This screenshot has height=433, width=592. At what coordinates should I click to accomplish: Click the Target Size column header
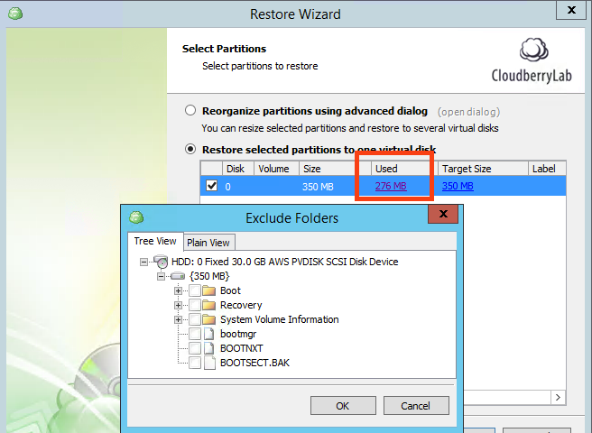tap(483, 169)
